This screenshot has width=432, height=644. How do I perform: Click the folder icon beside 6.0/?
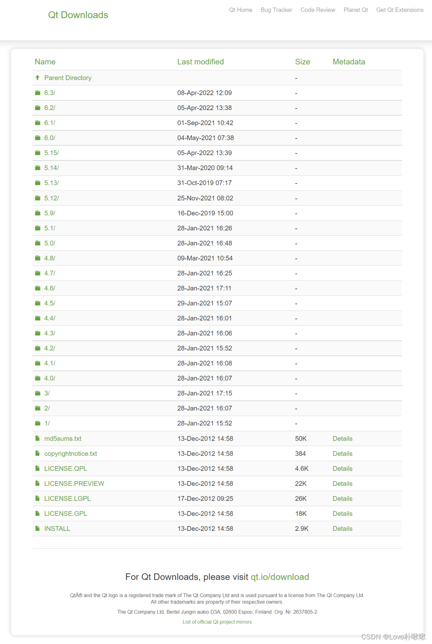tap(37, 138)
